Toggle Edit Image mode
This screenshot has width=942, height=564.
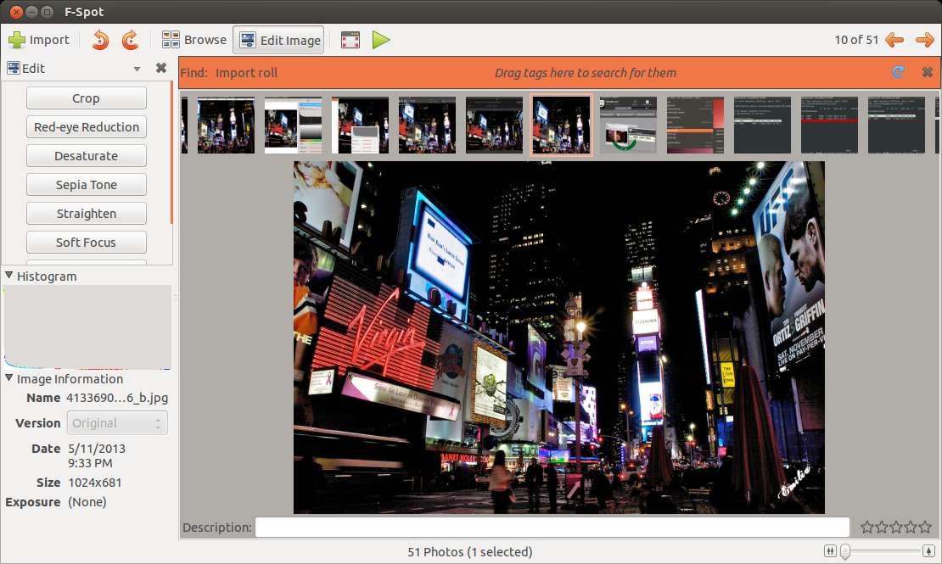[278, 40]
